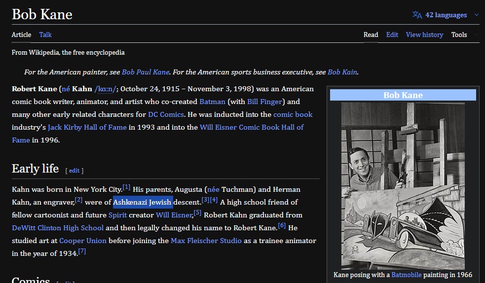Expand the languages chevron arrow
This screenshot has width=485, height=283.
click(x=476, y=15)
